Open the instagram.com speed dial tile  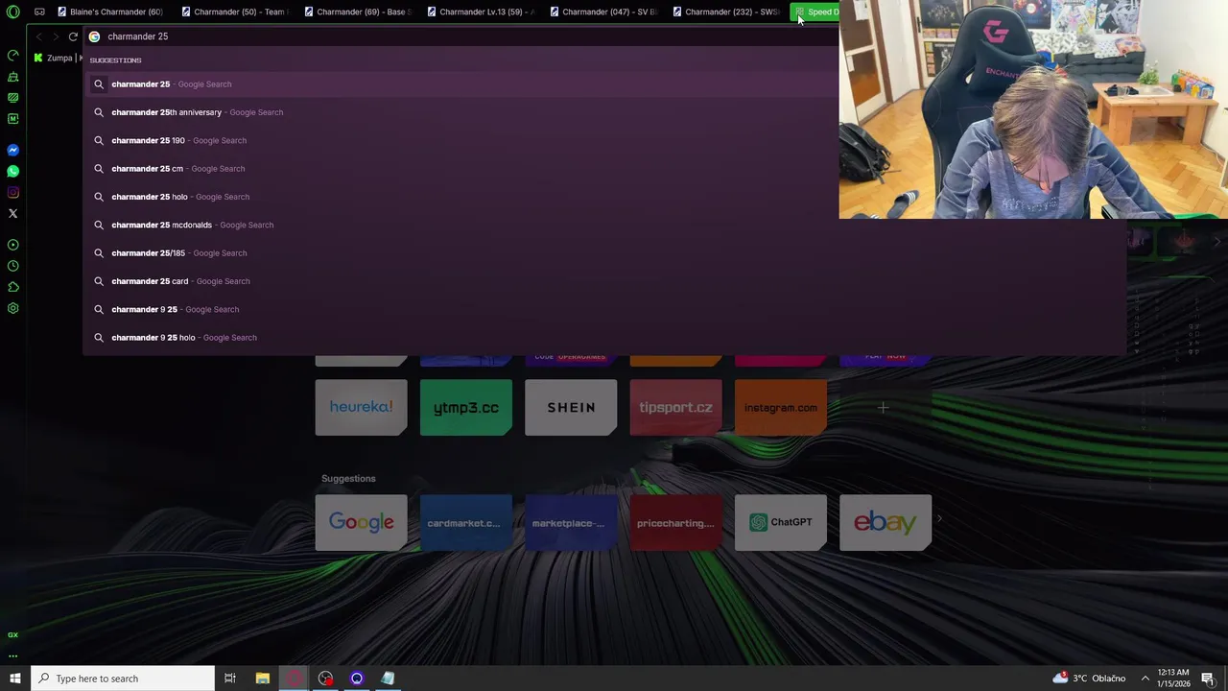coord(781,407)
